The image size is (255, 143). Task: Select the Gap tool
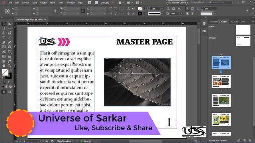point(10,28)
